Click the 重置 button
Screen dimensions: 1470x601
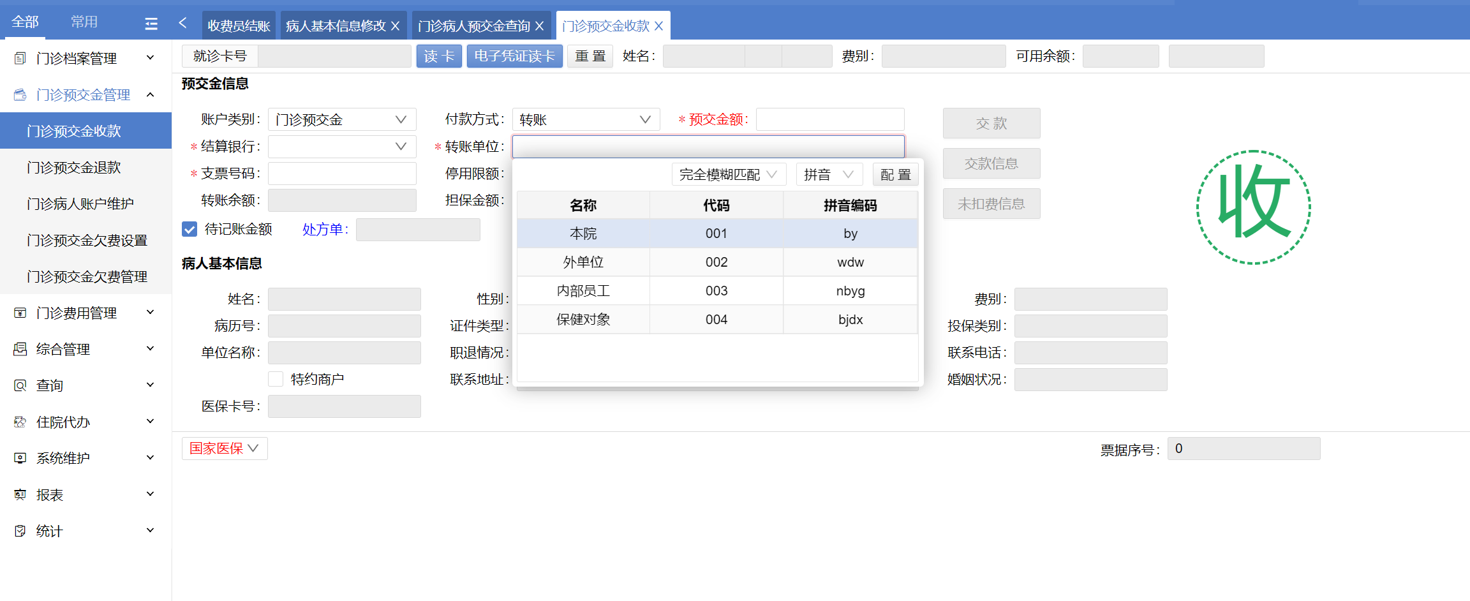coord(590,56)
